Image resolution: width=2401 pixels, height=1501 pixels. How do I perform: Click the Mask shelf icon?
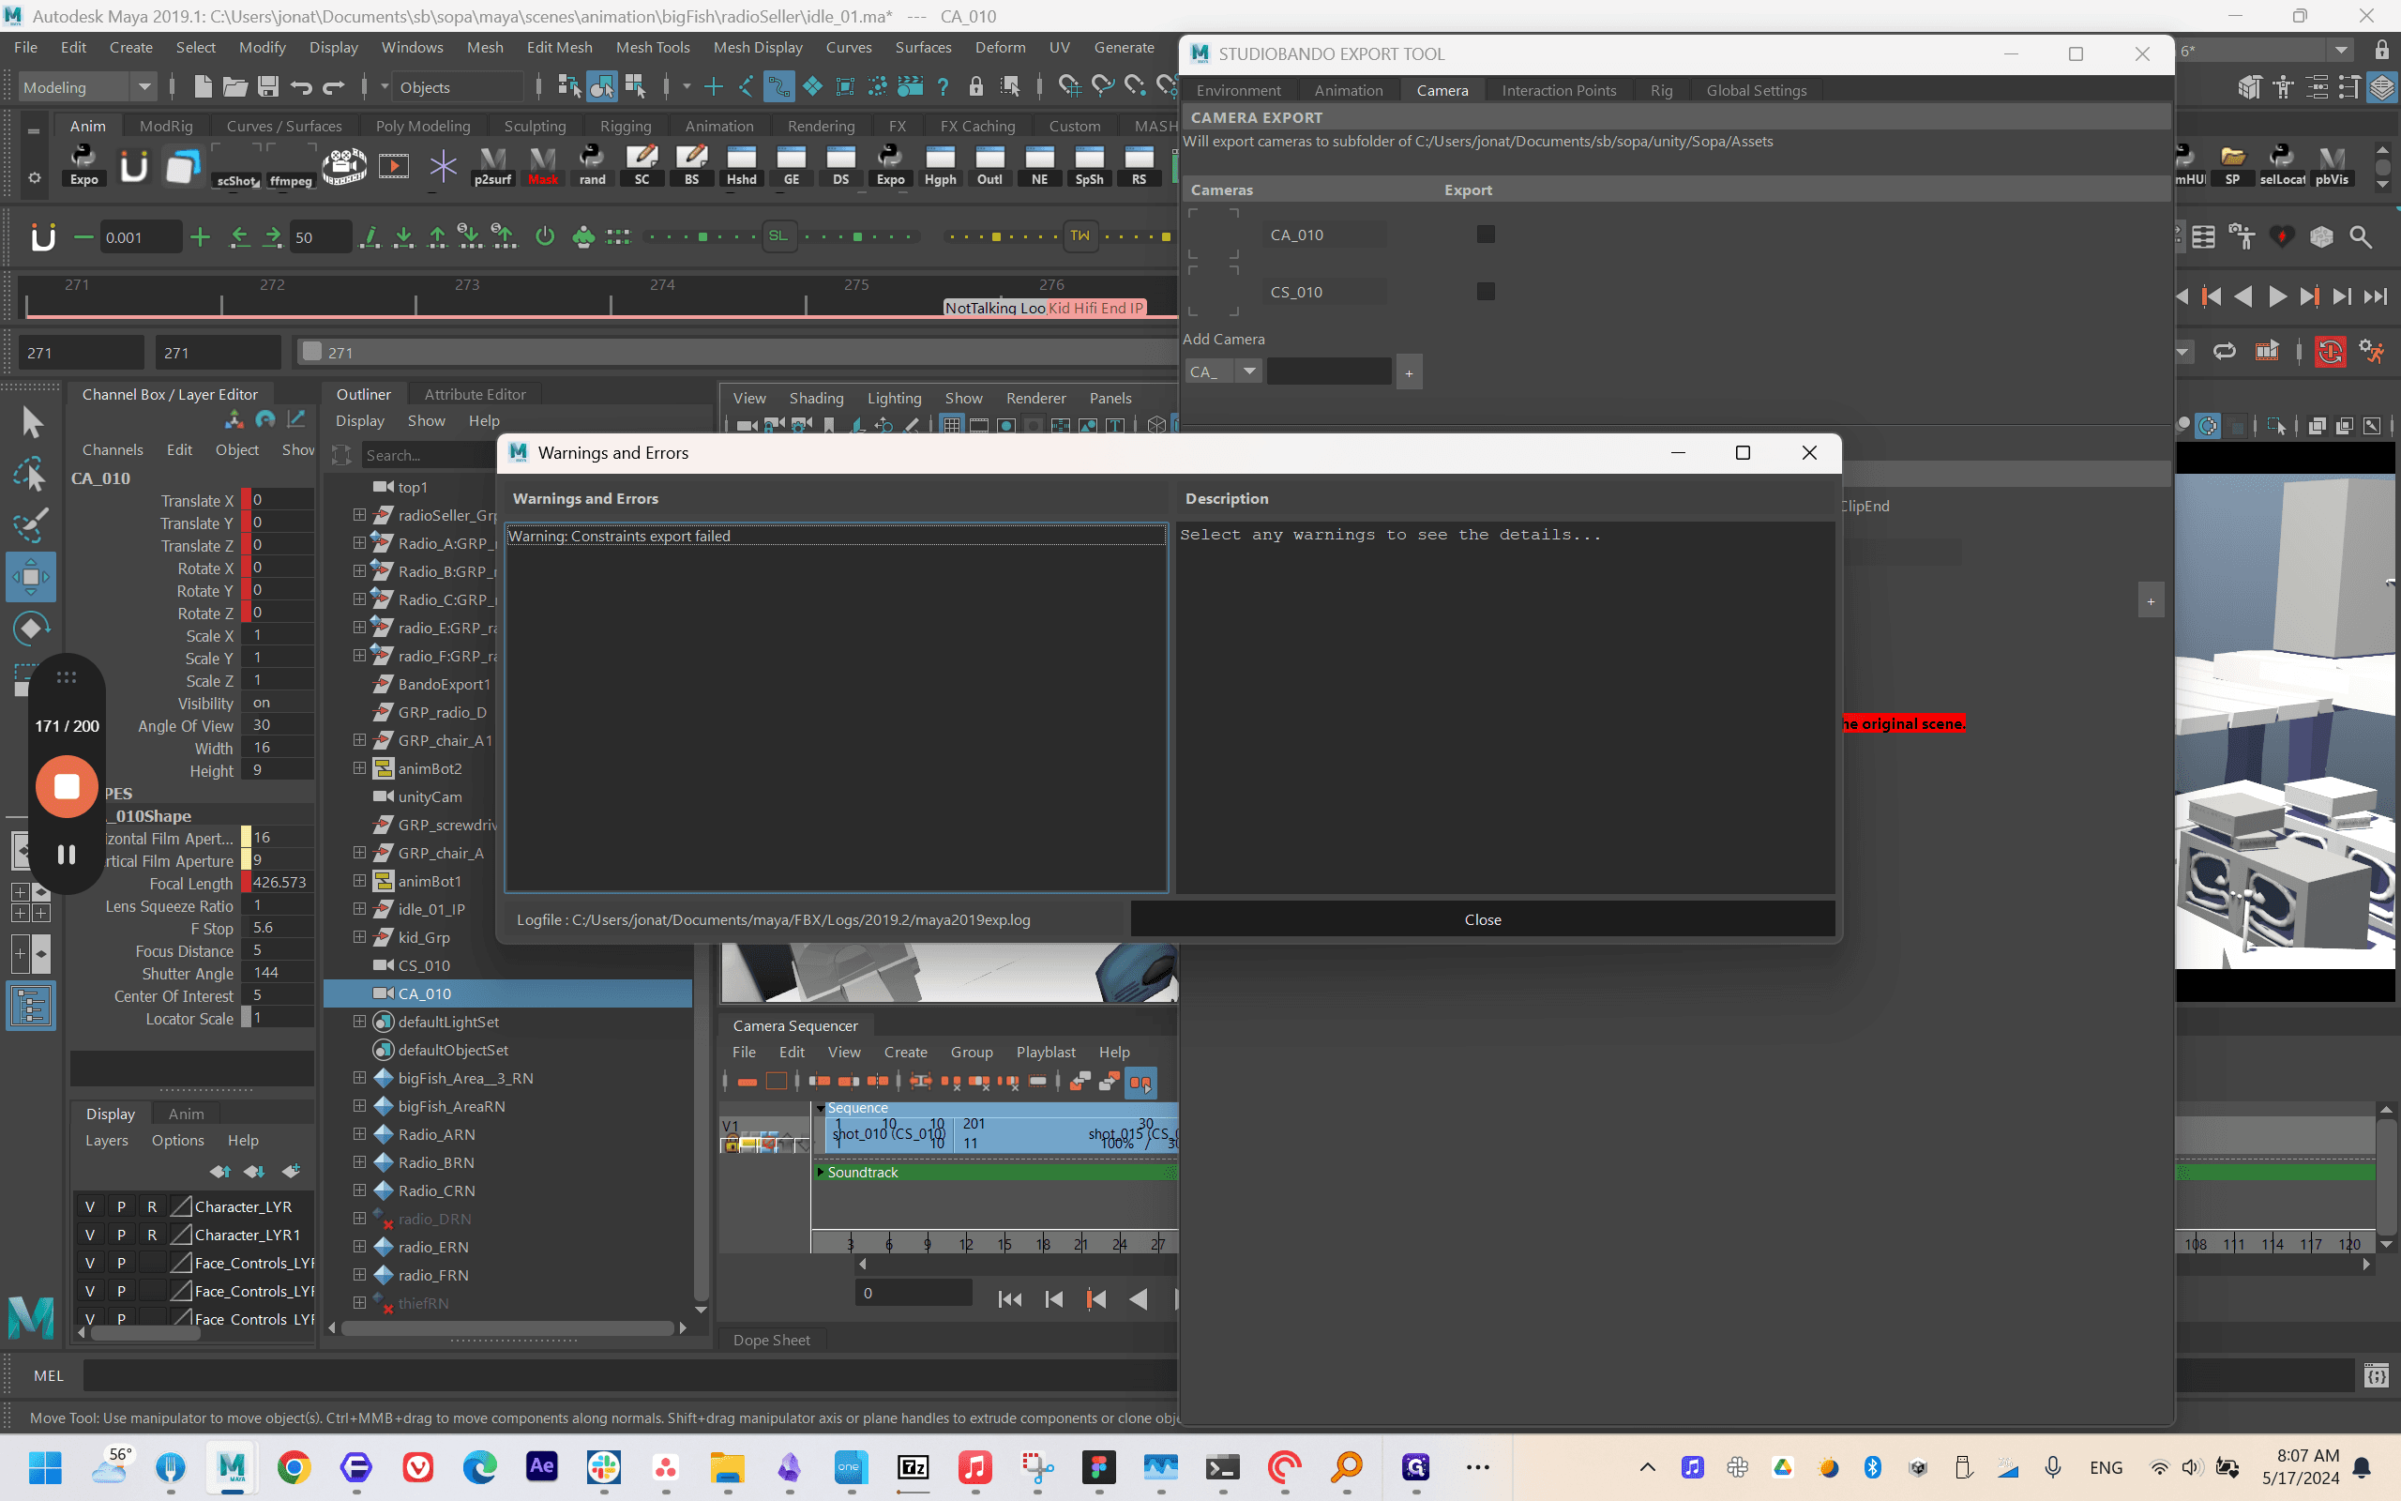point(543,166)
